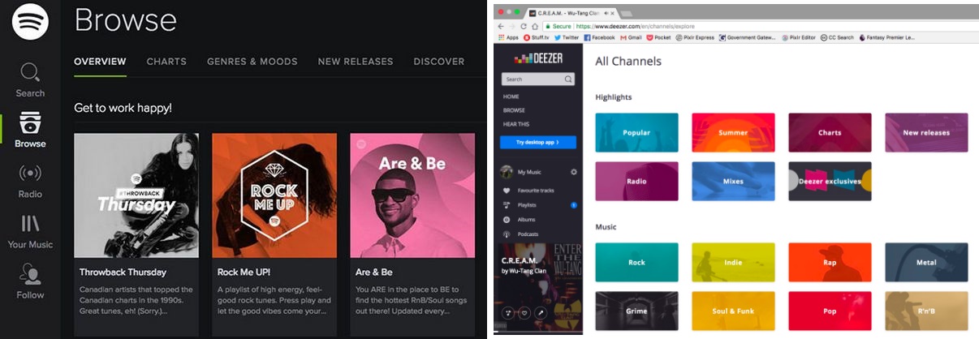979x339 pixels.
Task: Open the CC Search bookmark
Action: point(838,37)
